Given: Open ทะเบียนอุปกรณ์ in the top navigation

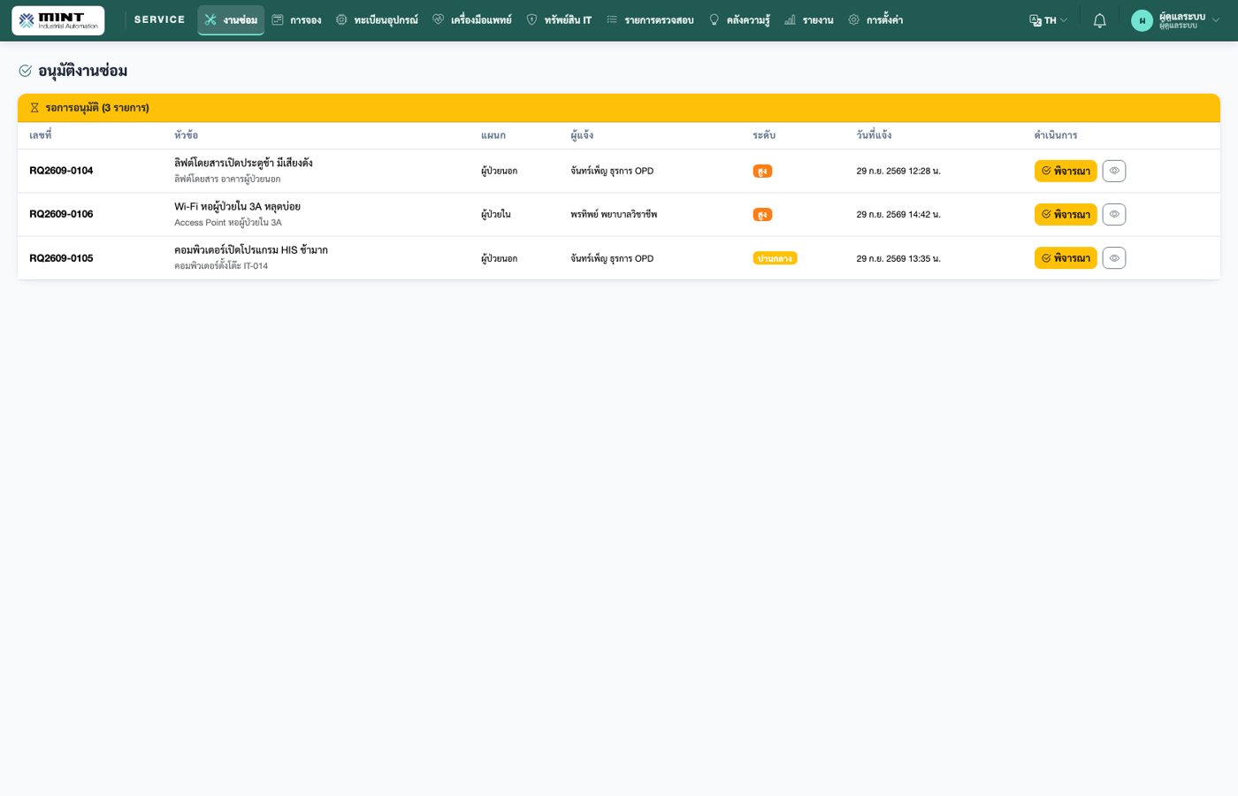Looking at the screenshot, I should click(x=377, y=20).
